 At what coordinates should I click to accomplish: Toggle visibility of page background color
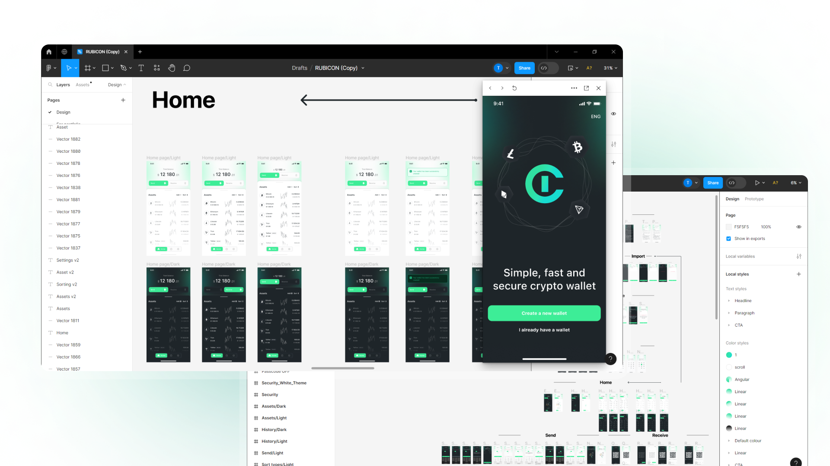click(x=799, y=227)
